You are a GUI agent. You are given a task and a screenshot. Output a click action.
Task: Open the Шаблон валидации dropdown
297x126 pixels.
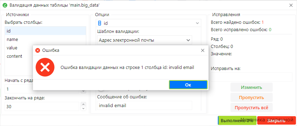[145, 40]
